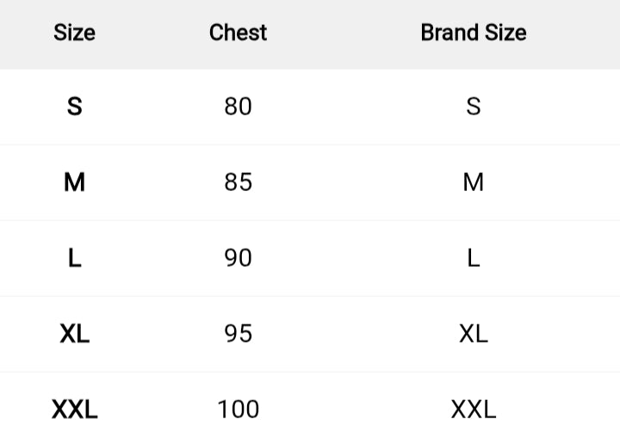Click chest value 85

(x=238, y=182)
